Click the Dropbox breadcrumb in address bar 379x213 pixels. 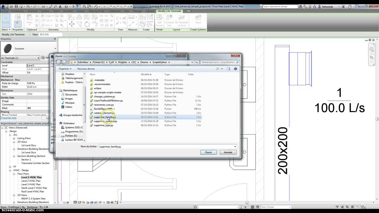pyautogui.click(x=122, y=62)
